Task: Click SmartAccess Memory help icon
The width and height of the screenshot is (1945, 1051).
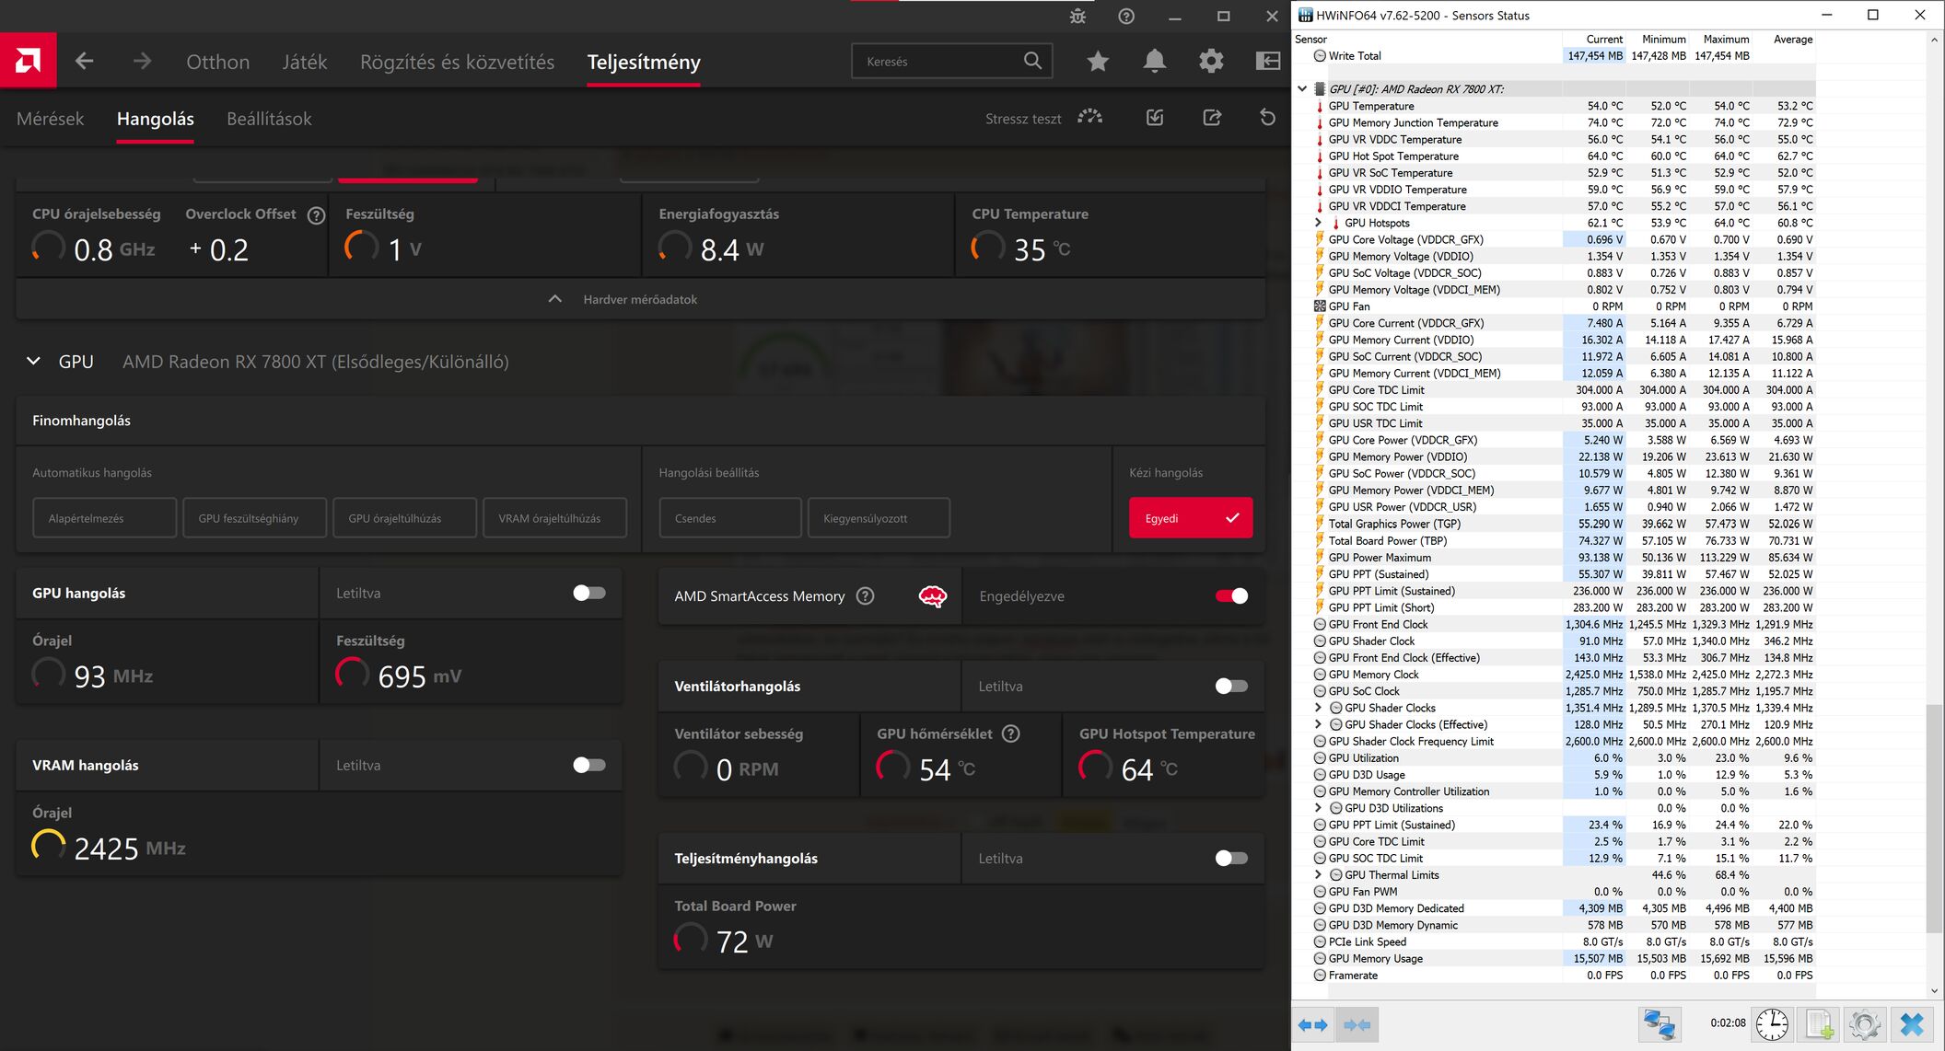Action: 865,596
